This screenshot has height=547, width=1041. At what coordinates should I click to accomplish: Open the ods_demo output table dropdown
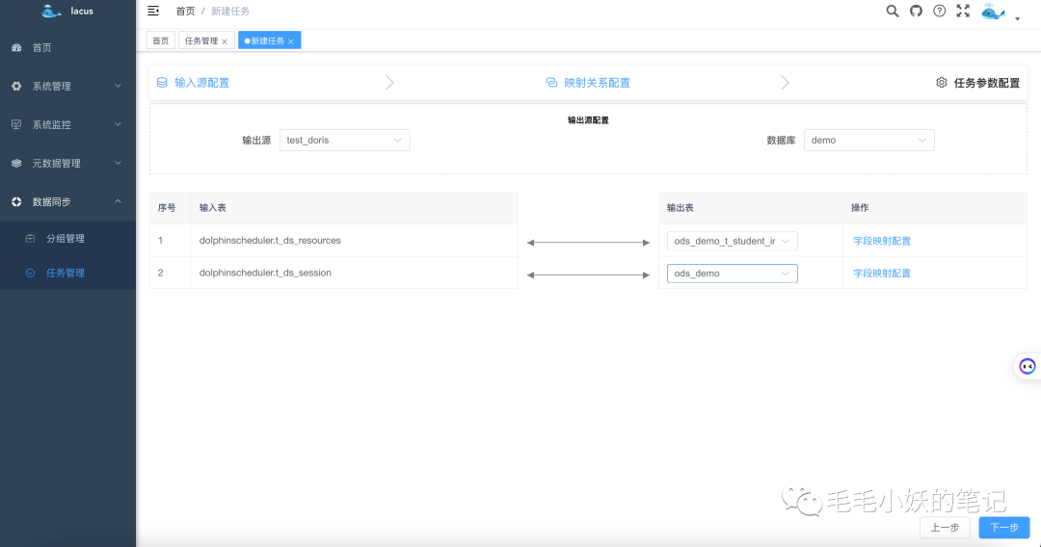pos(733,273)
